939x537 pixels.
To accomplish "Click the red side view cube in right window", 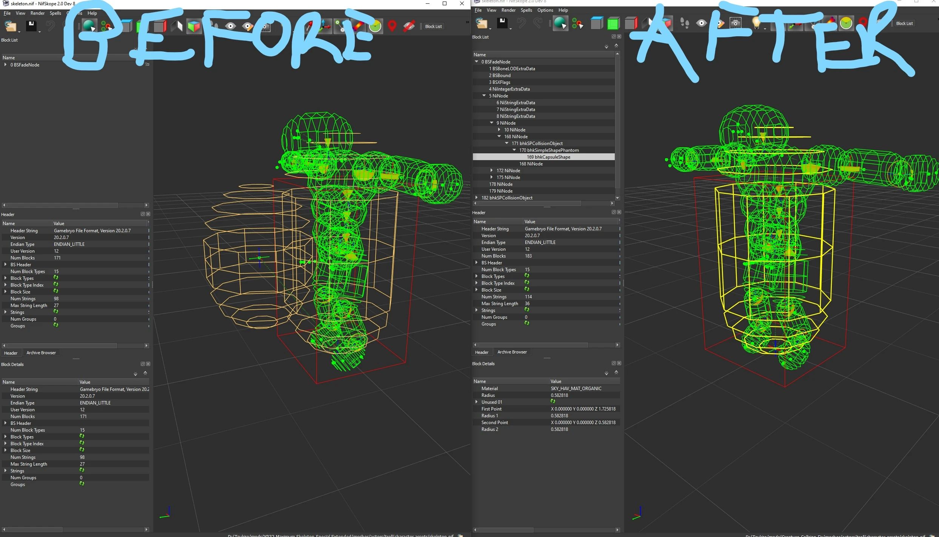I will (631, 23).
